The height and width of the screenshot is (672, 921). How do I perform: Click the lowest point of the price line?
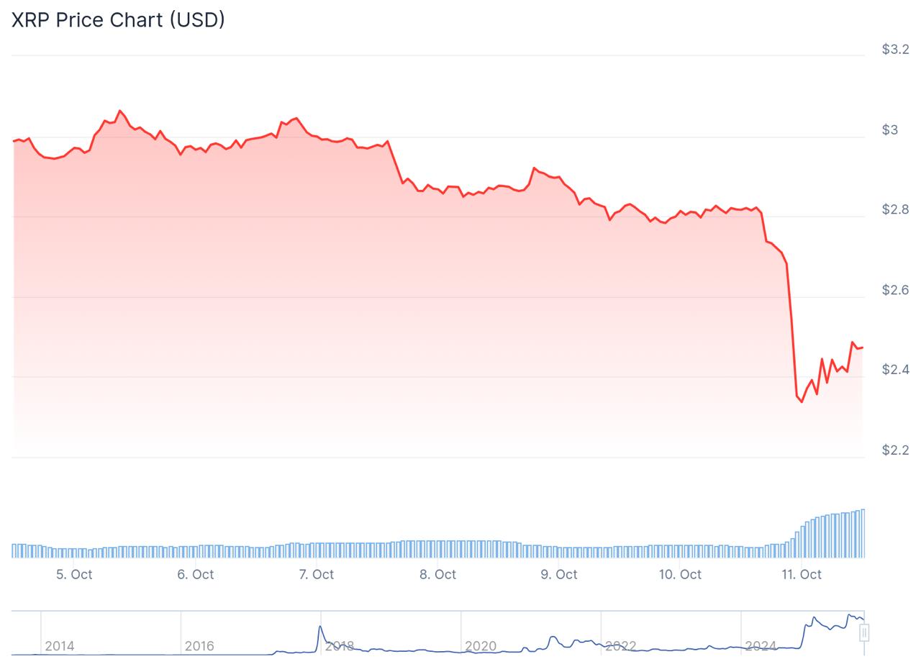click(x=802, y=401)
